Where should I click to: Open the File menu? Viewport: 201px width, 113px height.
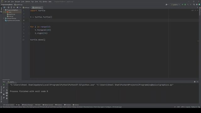[6, 2]
